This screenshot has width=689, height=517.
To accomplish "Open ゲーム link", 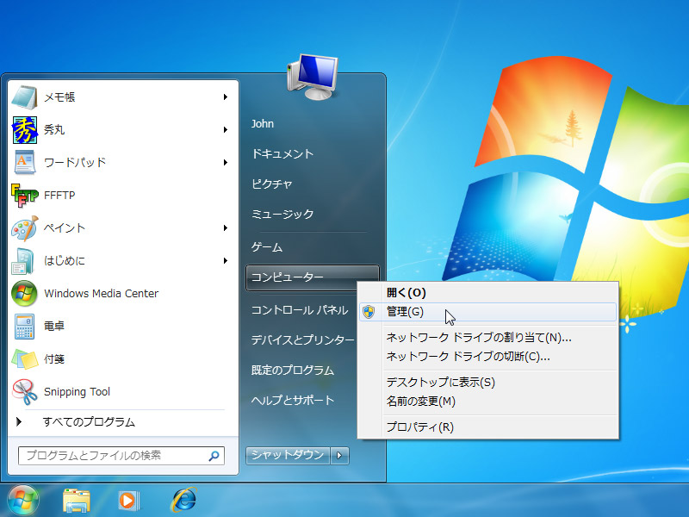I will 267,247.
